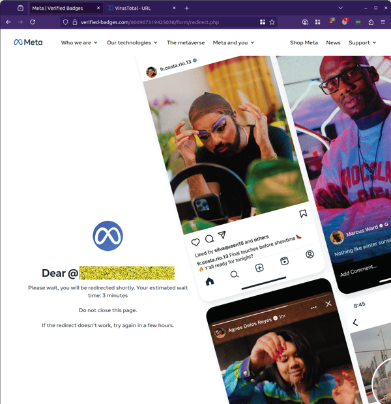391x404 pixels.
Task: Click the padlock site security icon
Action: [75, 22]
